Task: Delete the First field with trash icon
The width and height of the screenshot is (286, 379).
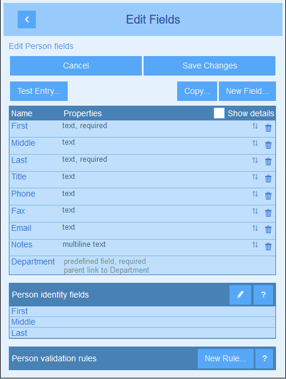Action: (268, 128)
